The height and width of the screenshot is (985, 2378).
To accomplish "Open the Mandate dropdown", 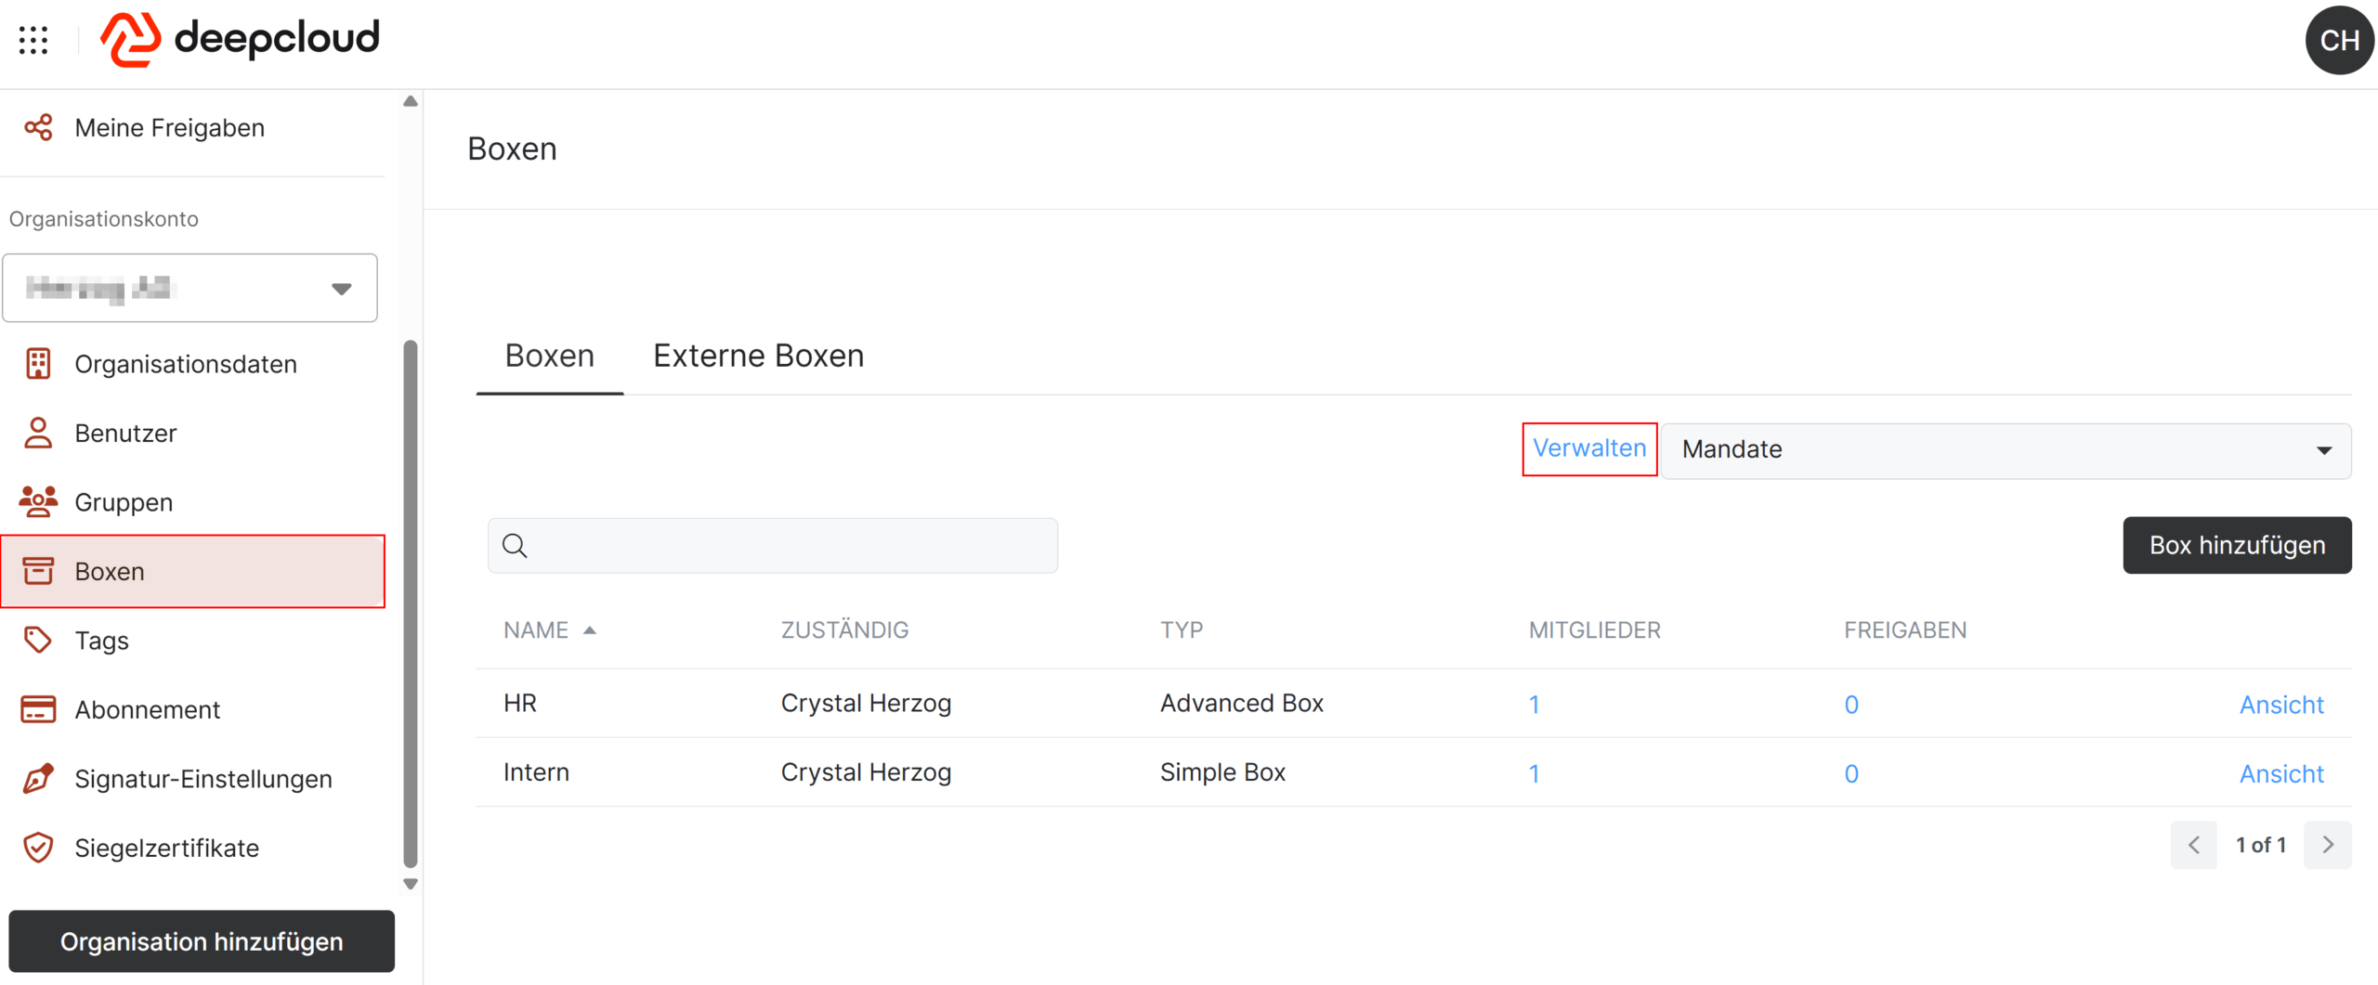I will pyautogui.click(x=2006, y=450).
